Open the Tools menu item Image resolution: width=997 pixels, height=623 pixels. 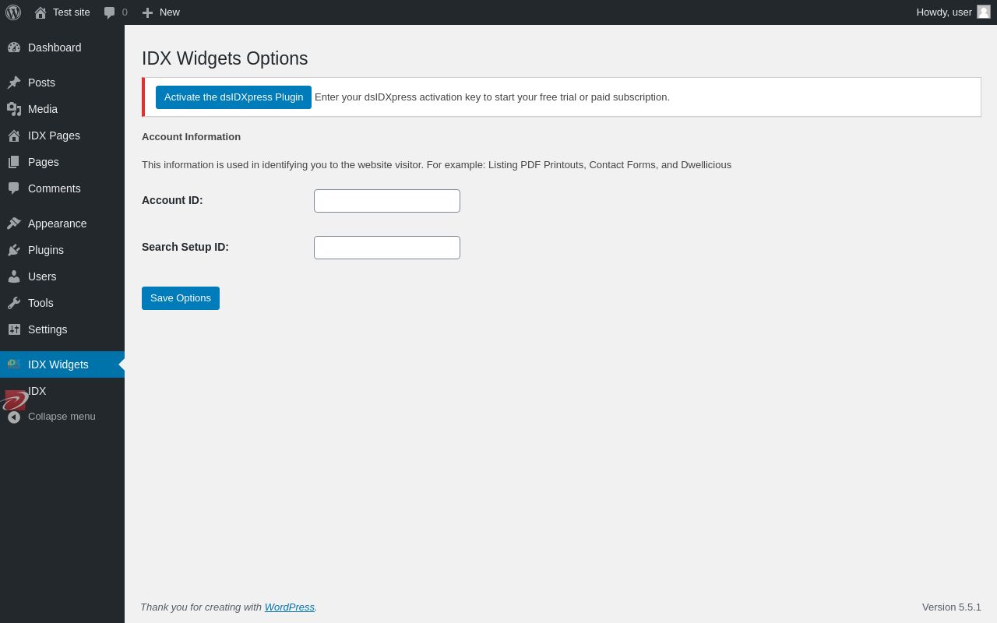coord(62,303)
